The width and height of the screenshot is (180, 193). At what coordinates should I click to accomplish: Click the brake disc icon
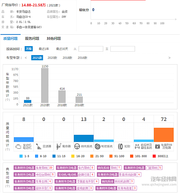[97, 146]
